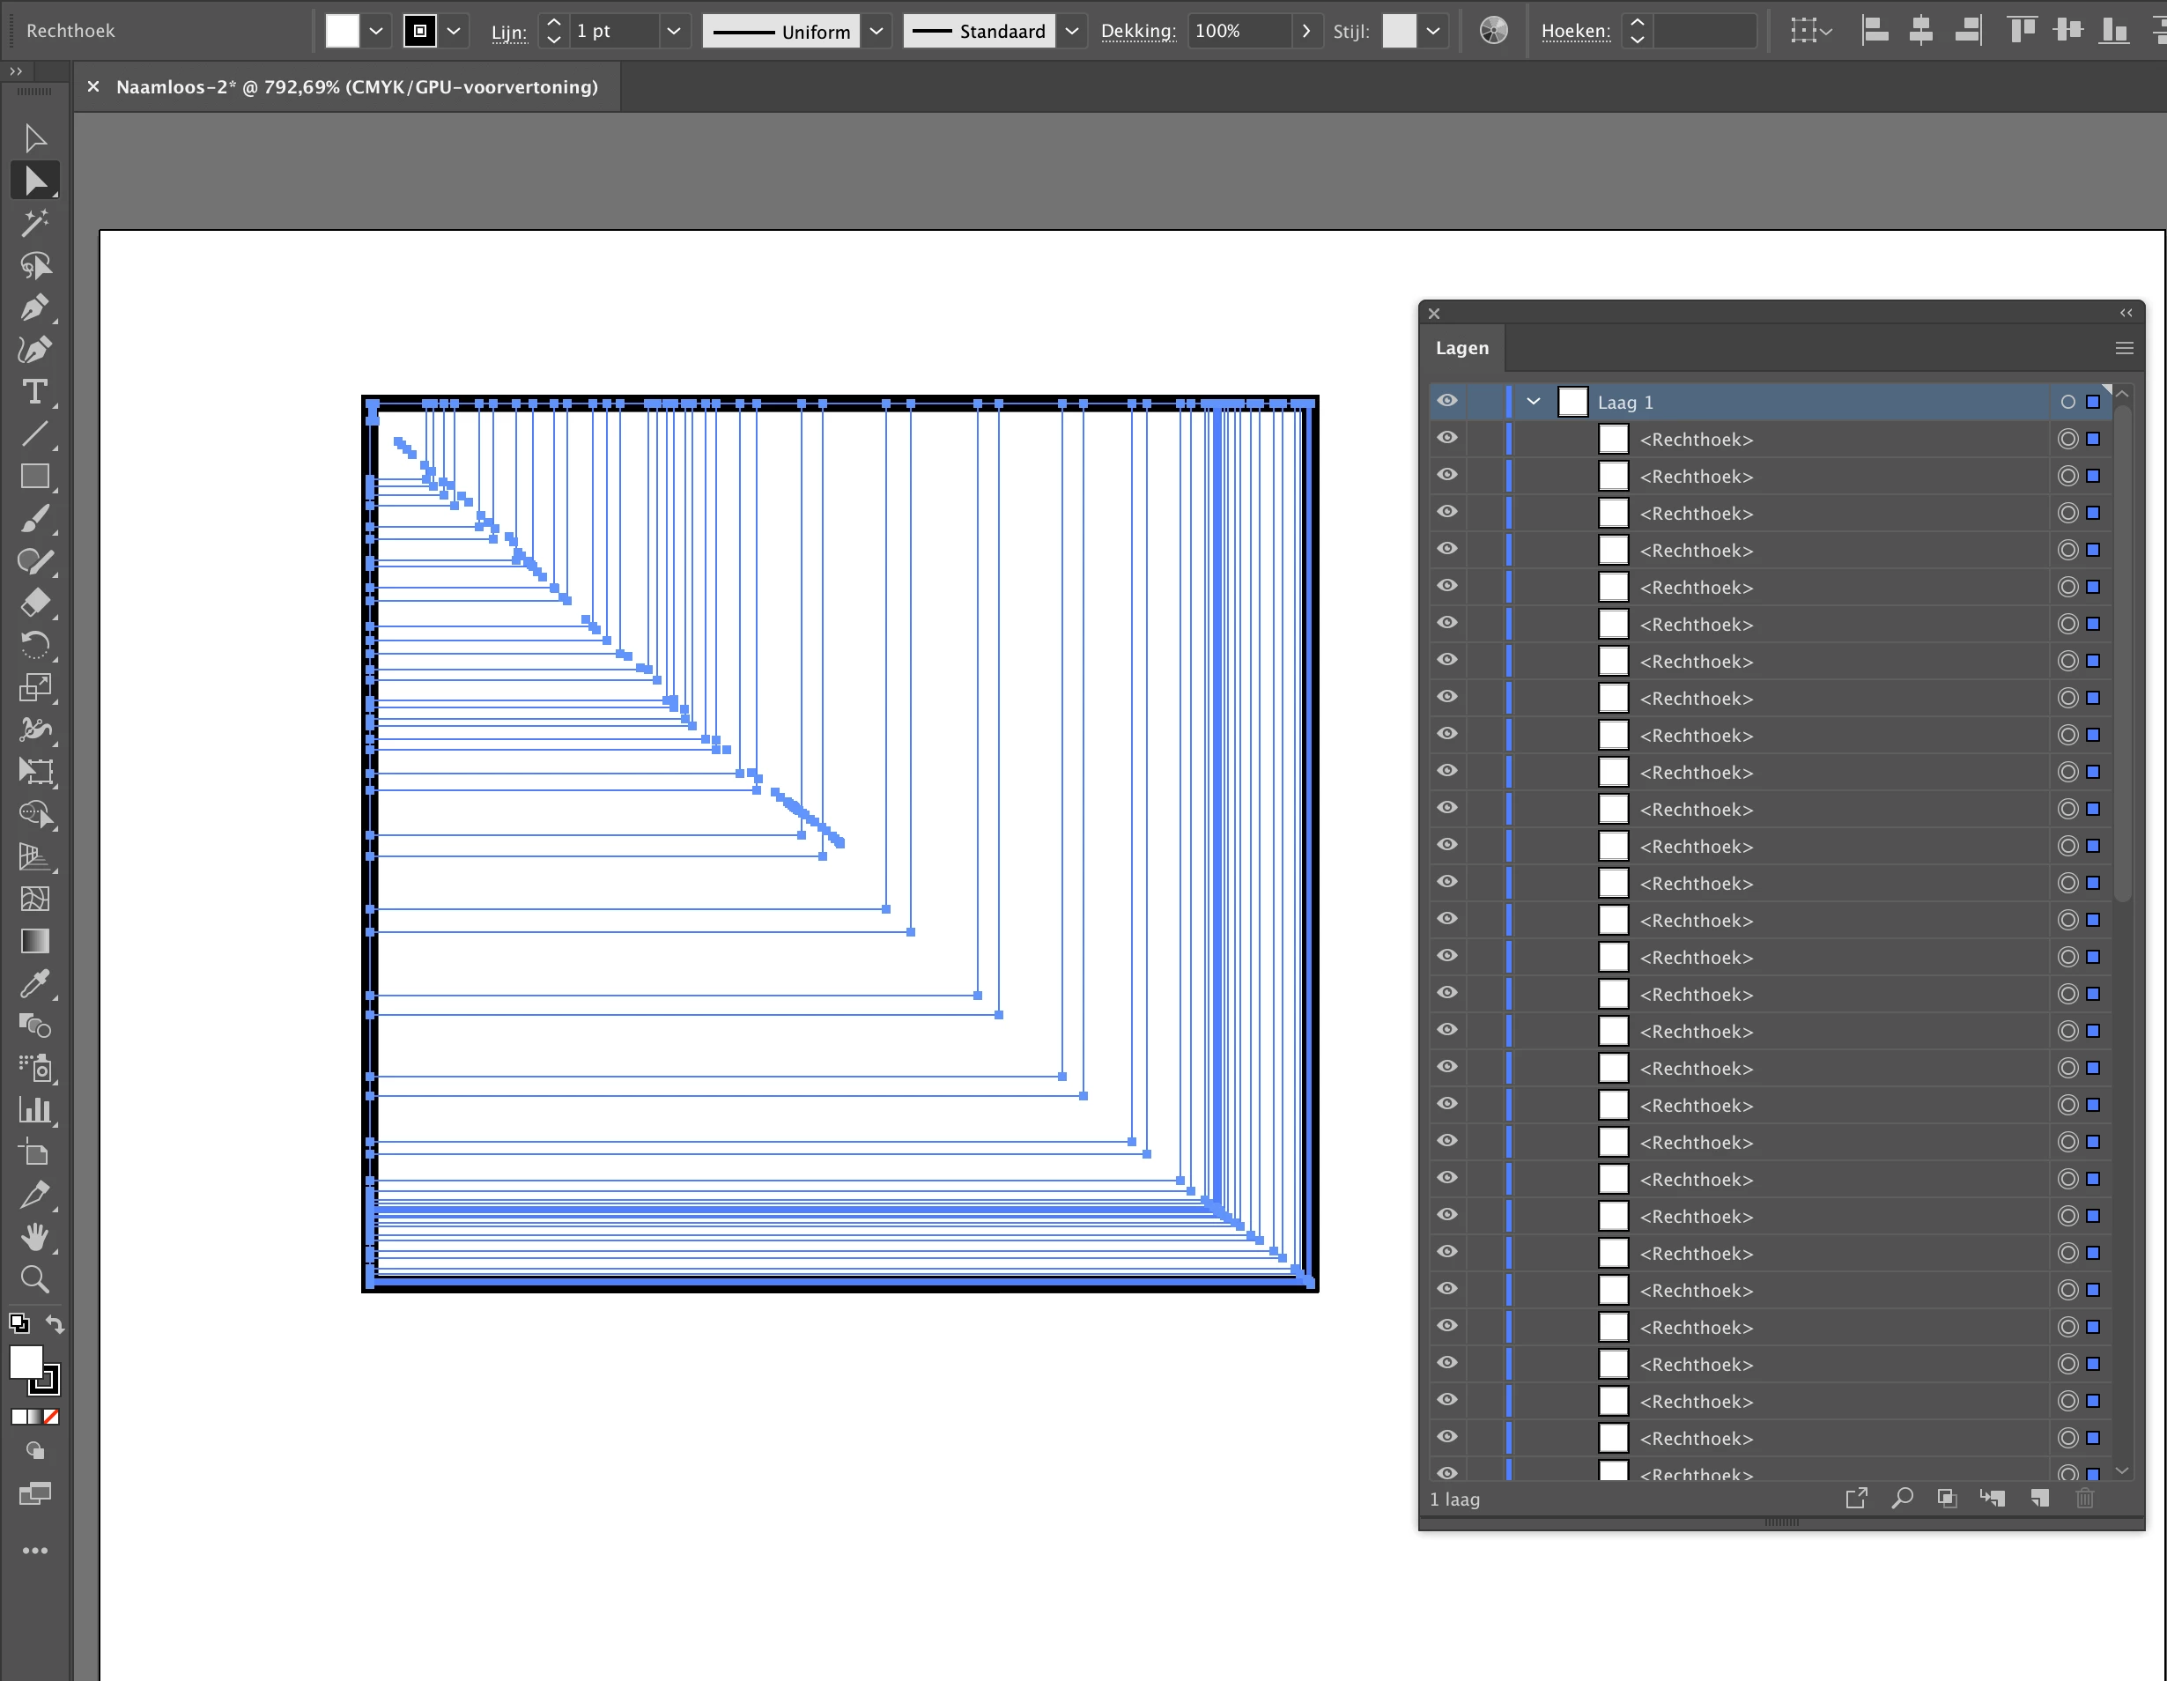
Task: Open the stroke weight dropdown
Action: 674,31
